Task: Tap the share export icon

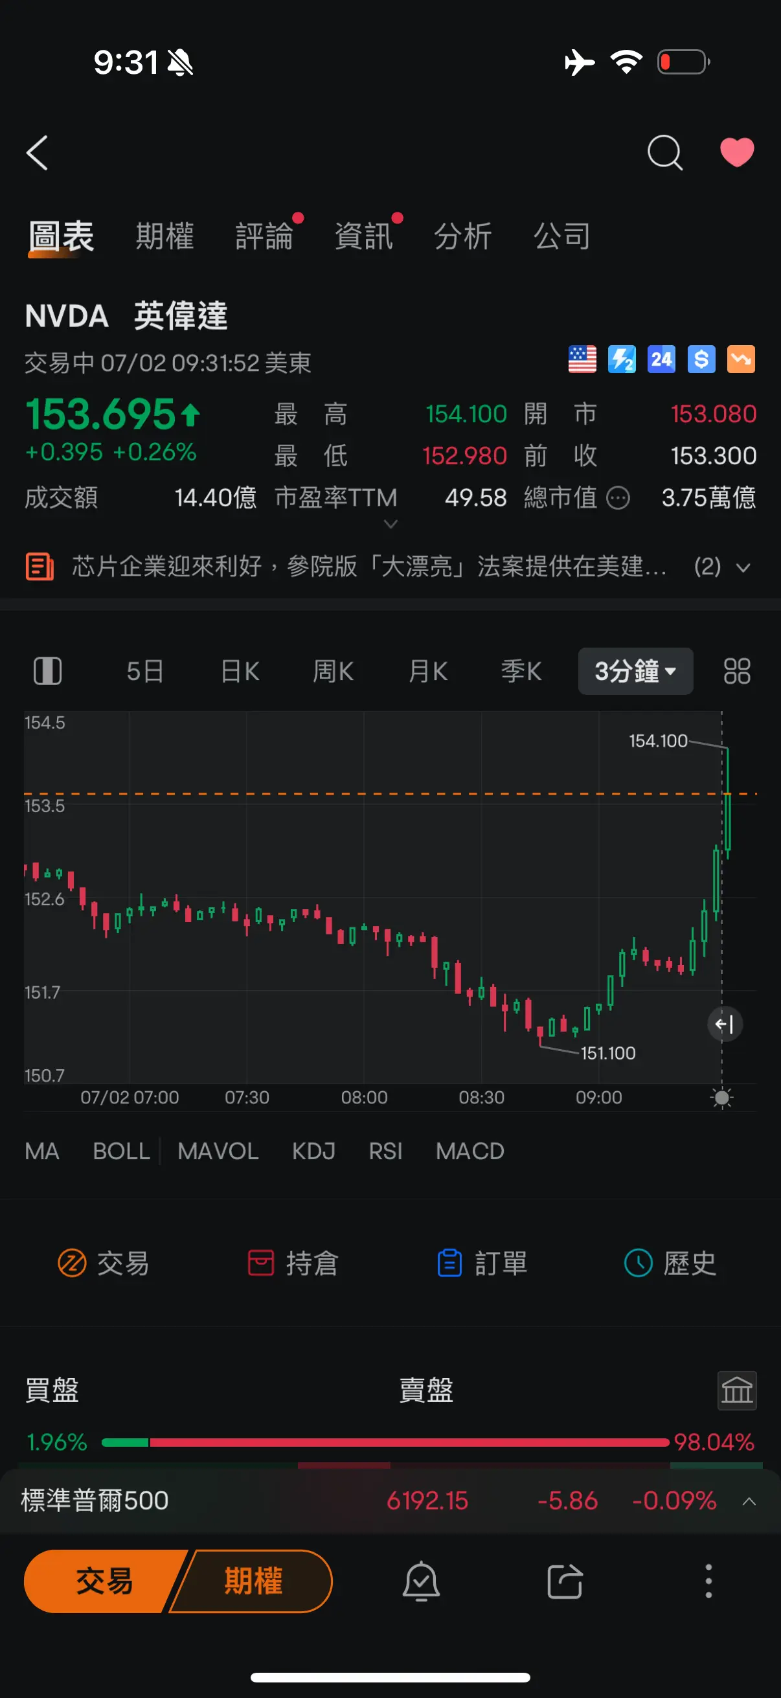Action: tap(565, 1581)
